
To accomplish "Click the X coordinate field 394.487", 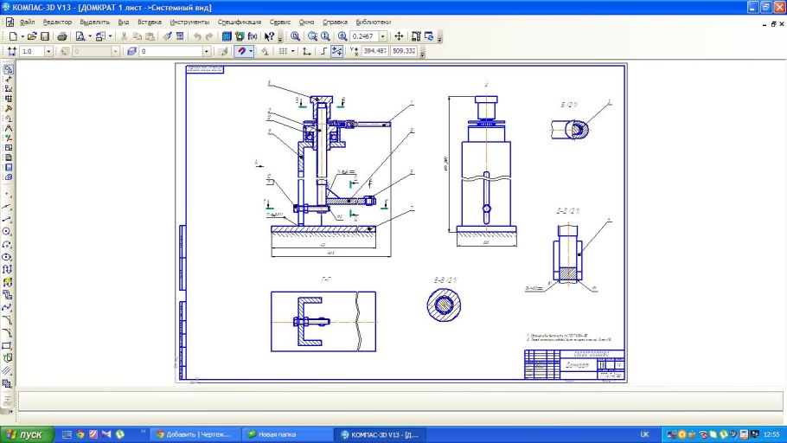I will (x=374, y=51).
